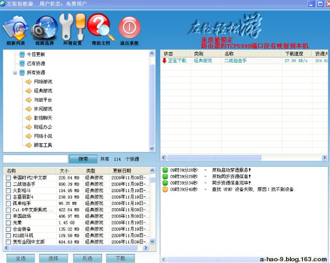Sort resources by 大小 column header
This screenshot has width=330, height=263.
click(x=64, y=171)
